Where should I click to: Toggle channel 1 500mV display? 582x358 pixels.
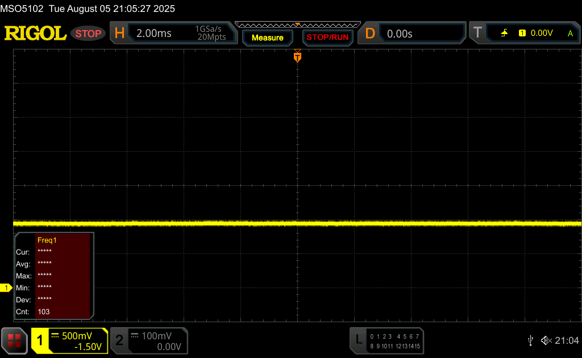point(69,341)
